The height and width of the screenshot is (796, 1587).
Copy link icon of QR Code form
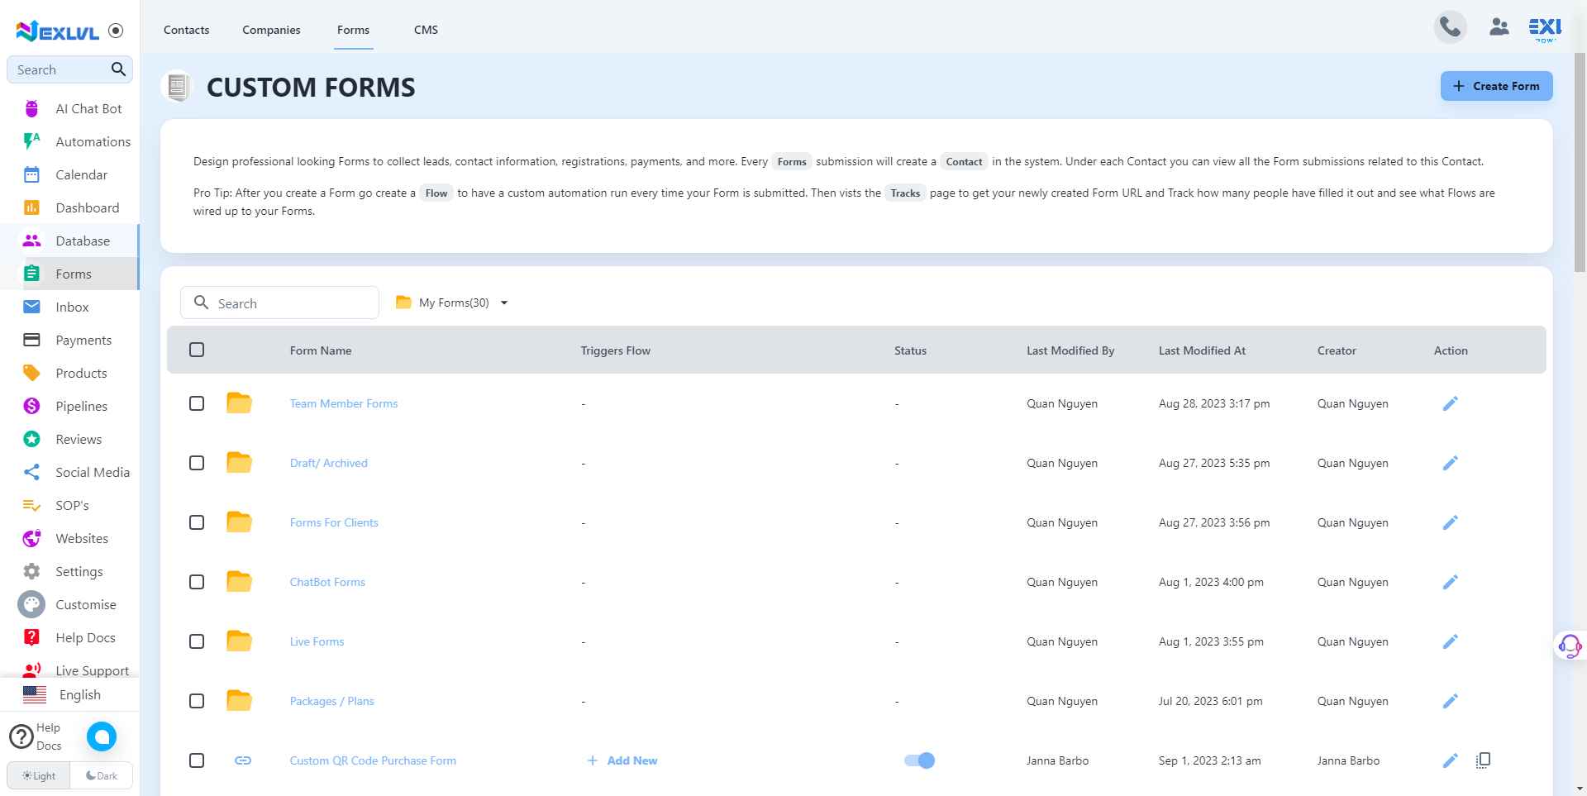pyautogui.click(x=243, y=760)
